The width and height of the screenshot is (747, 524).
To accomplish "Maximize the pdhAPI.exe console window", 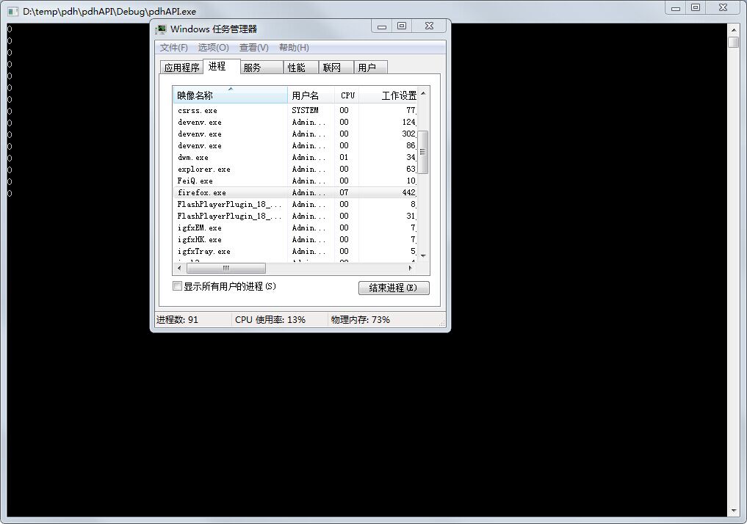I will 696,7.
